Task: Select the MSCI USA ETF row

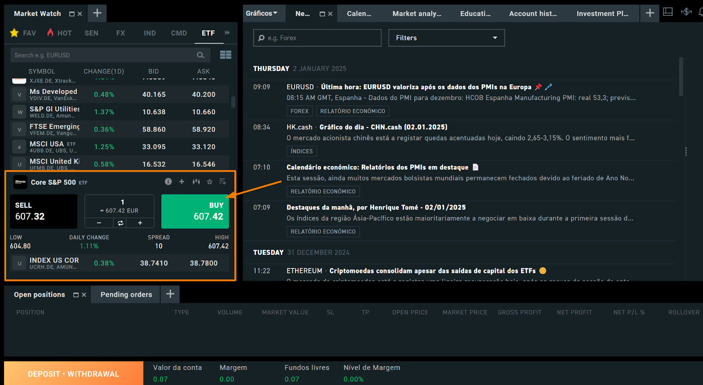Action: coord(120,147)
